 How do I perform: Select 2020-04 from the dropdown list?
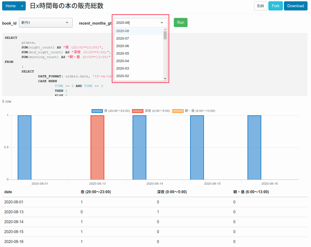(139, 61)
